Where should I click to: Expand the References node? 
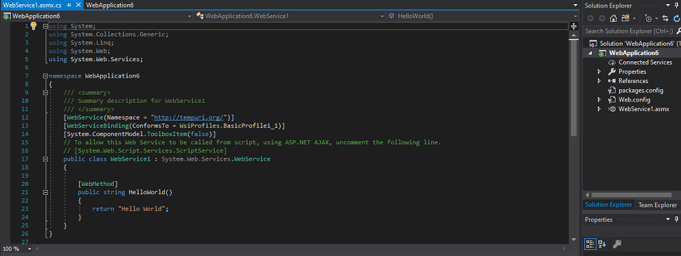click(599, 81)
